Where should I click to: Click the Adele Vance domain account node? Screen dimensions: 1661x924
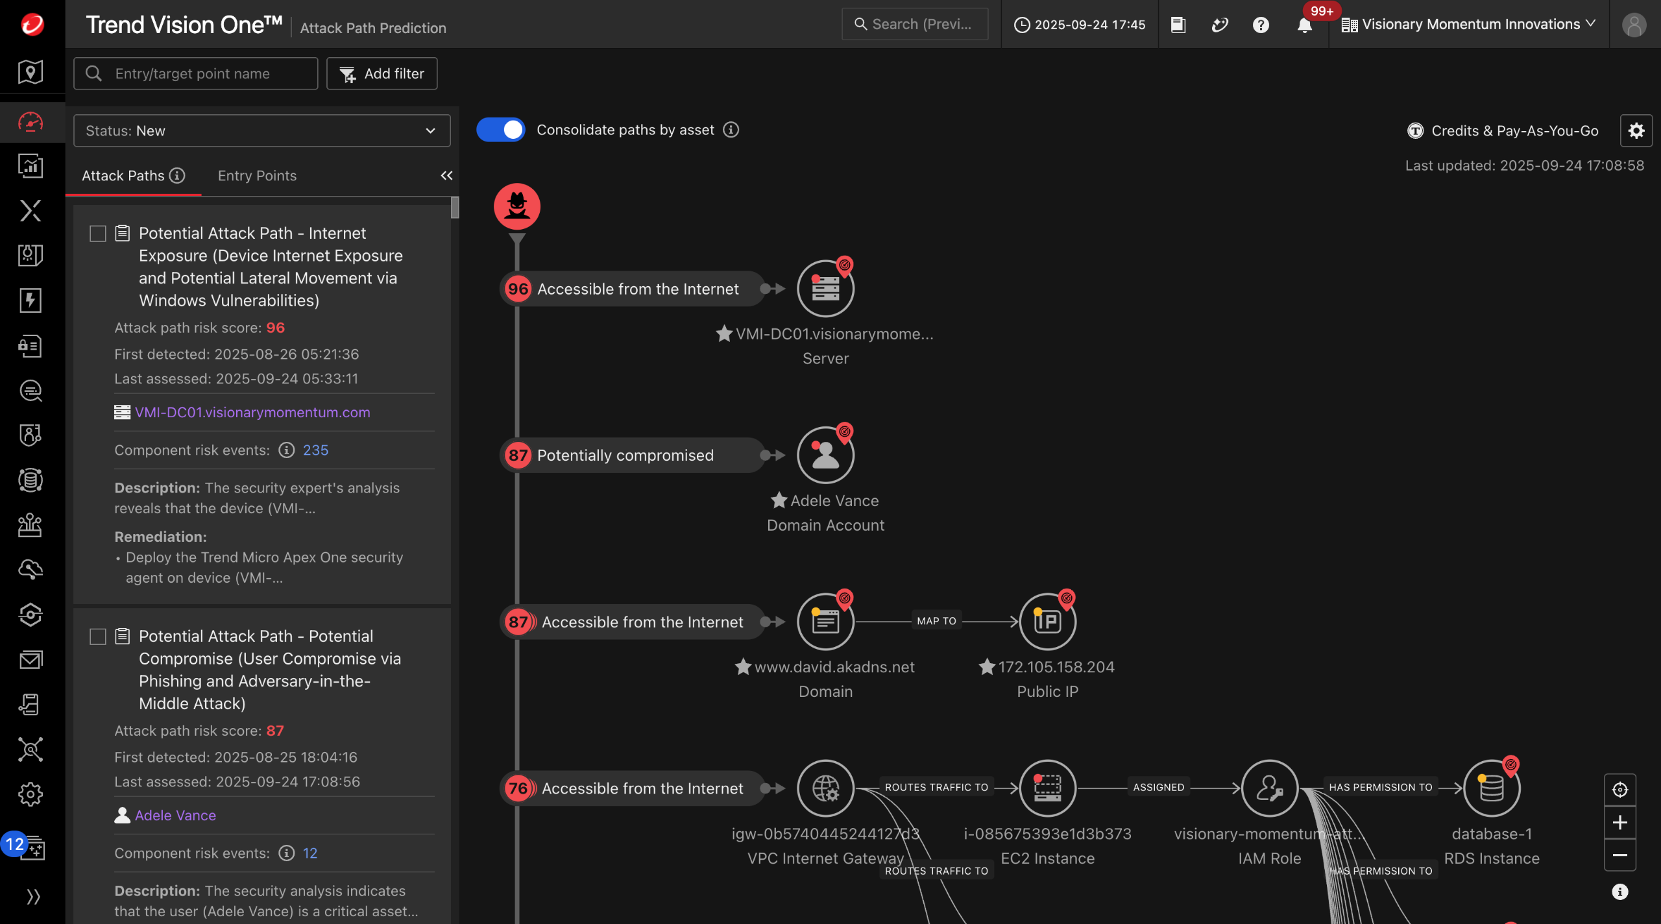(x=825, y=455)
